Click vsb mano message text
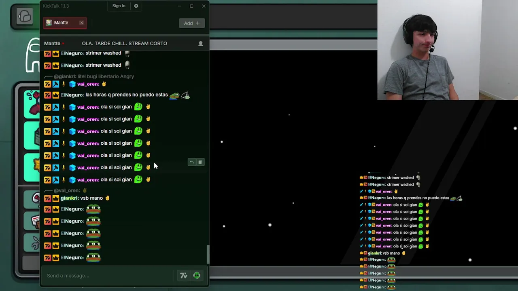The image size is (518, 291). (91, 198)
